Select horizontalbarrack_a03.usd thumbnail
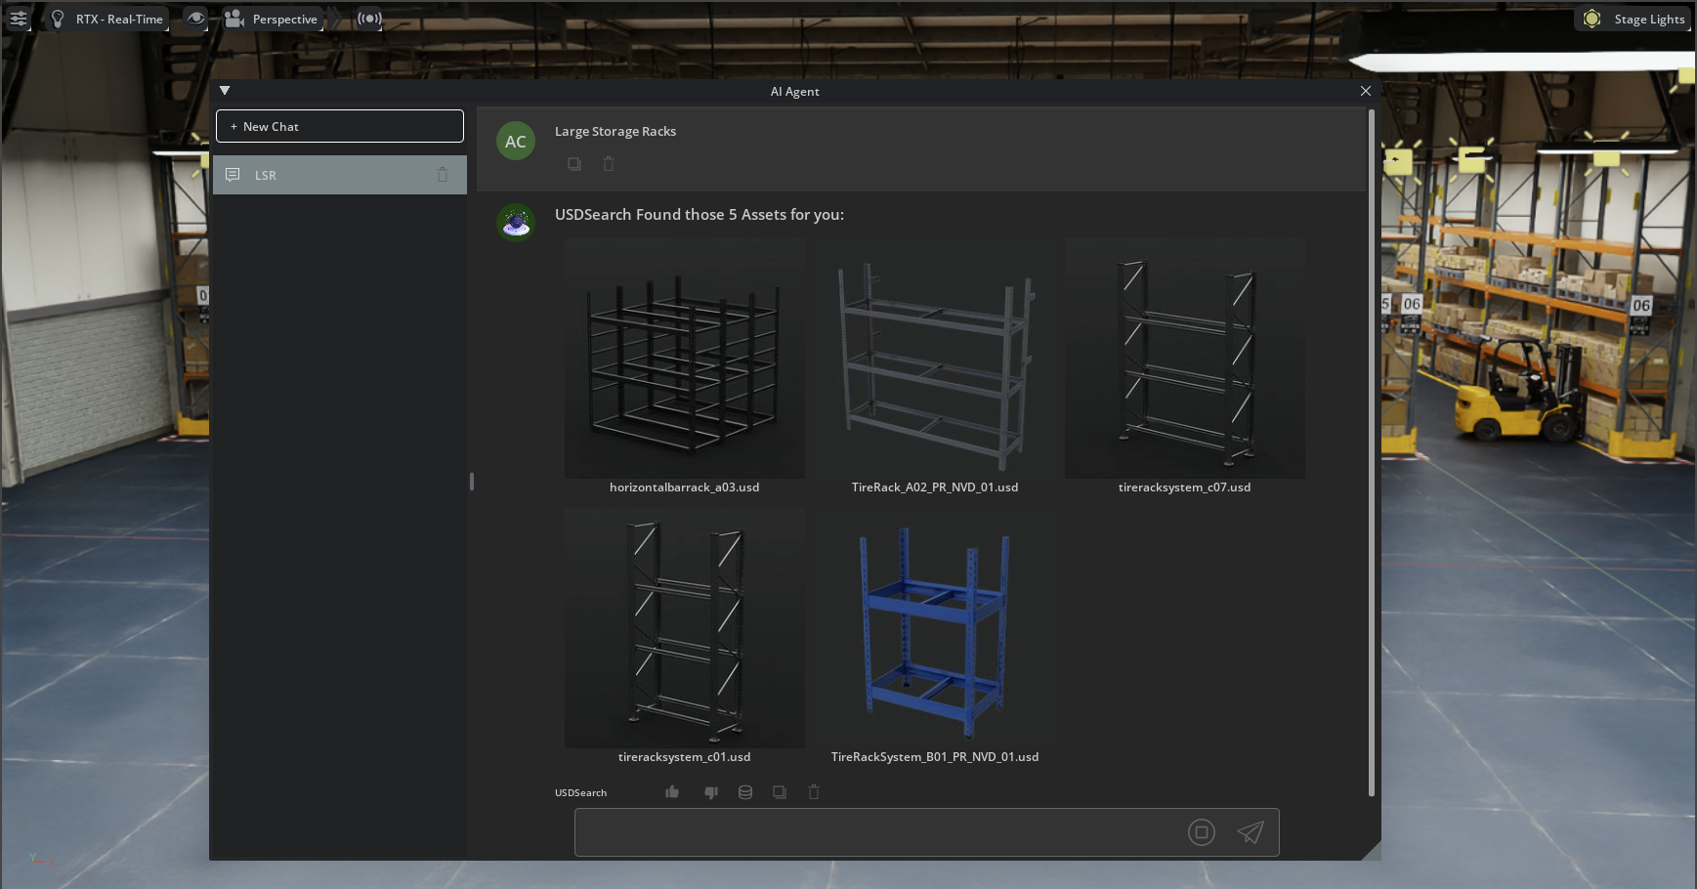1697x889 pixels. tap(685, 359)
